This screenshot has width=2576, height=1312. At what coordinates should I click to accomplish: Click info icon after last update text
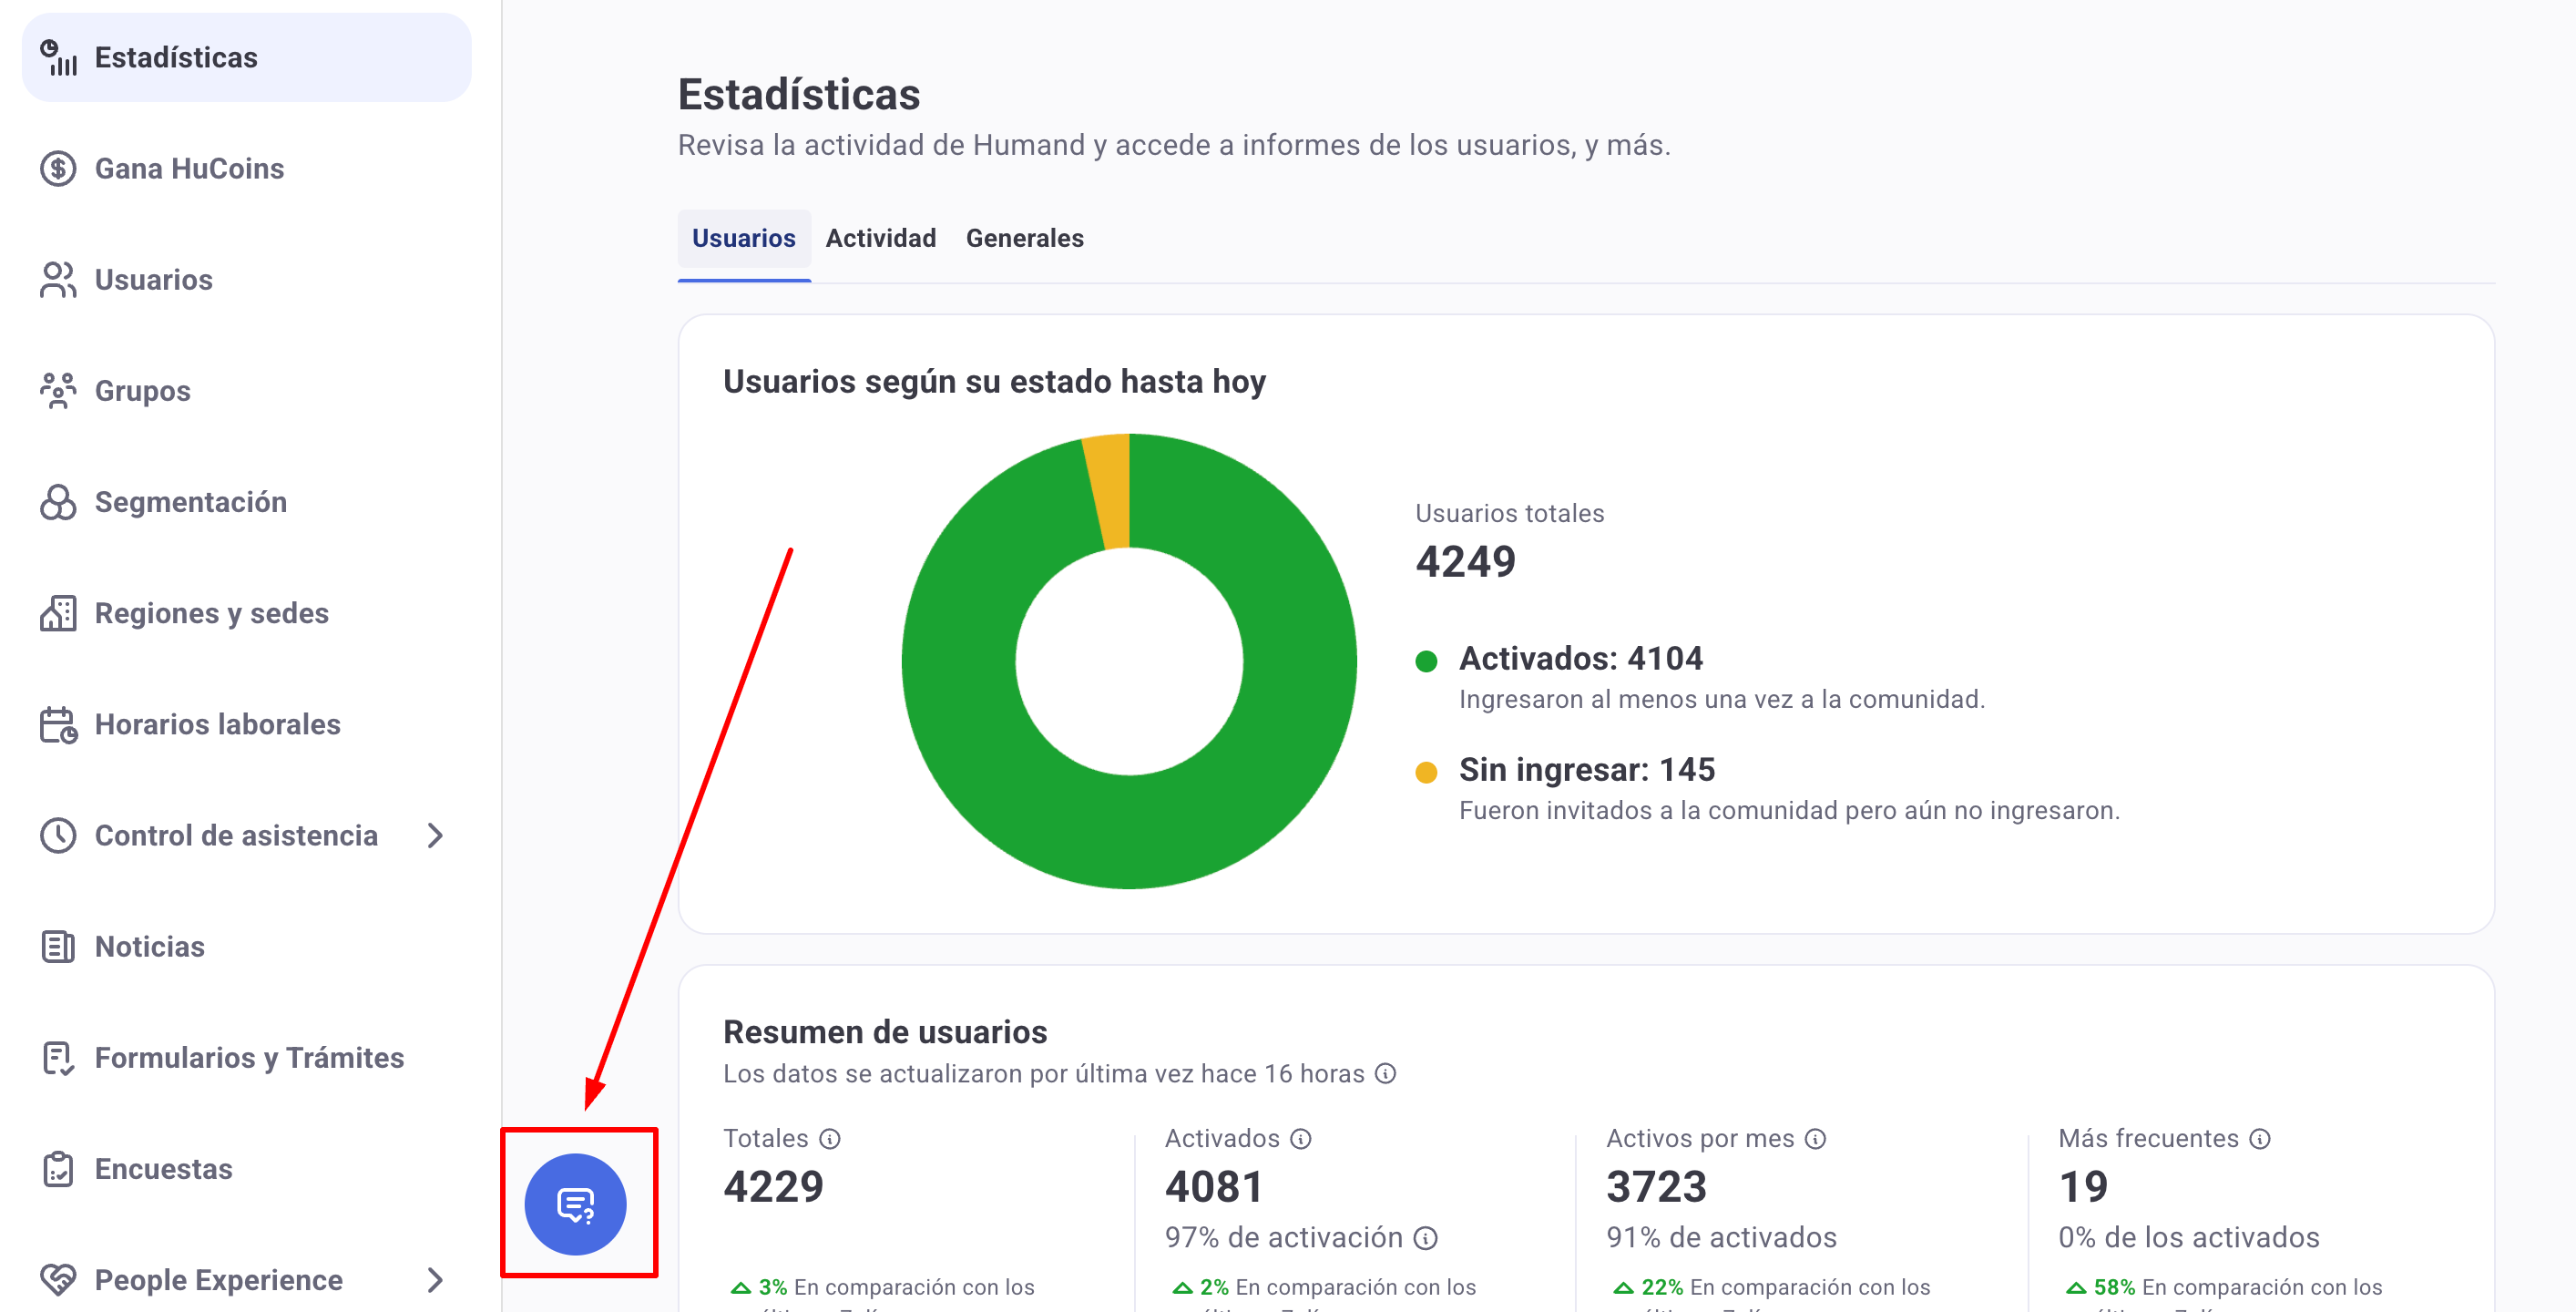[x=1385, y=1073]
